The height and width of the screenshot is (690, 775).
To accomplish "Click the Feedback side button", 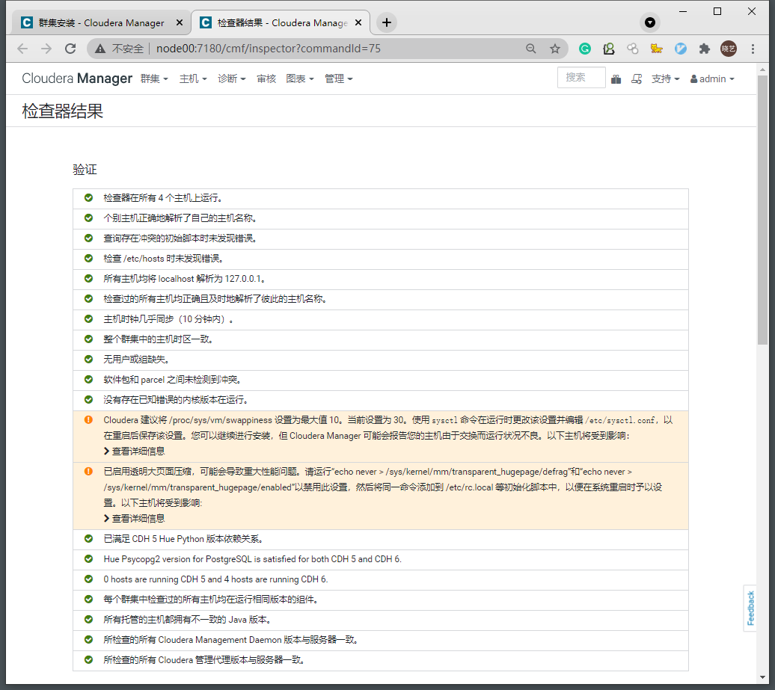I will click(x=750, y=608).
